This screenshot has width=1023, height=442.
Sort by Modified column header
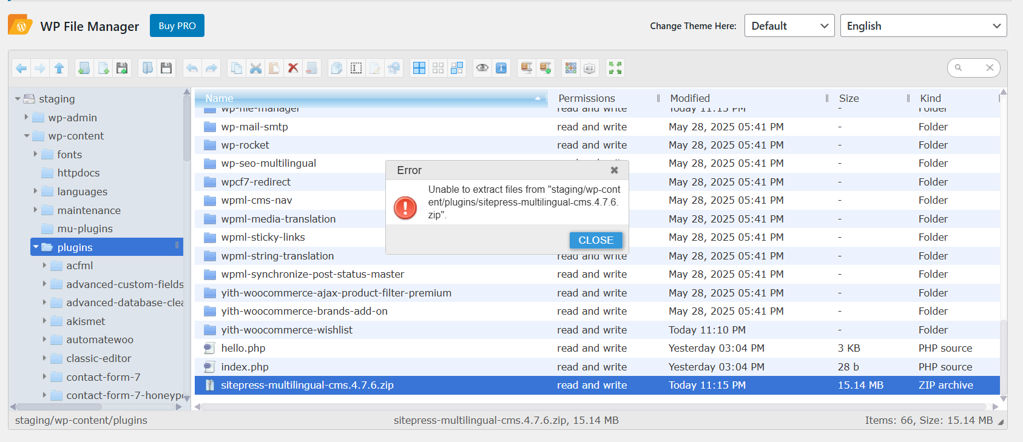[745, 98]
